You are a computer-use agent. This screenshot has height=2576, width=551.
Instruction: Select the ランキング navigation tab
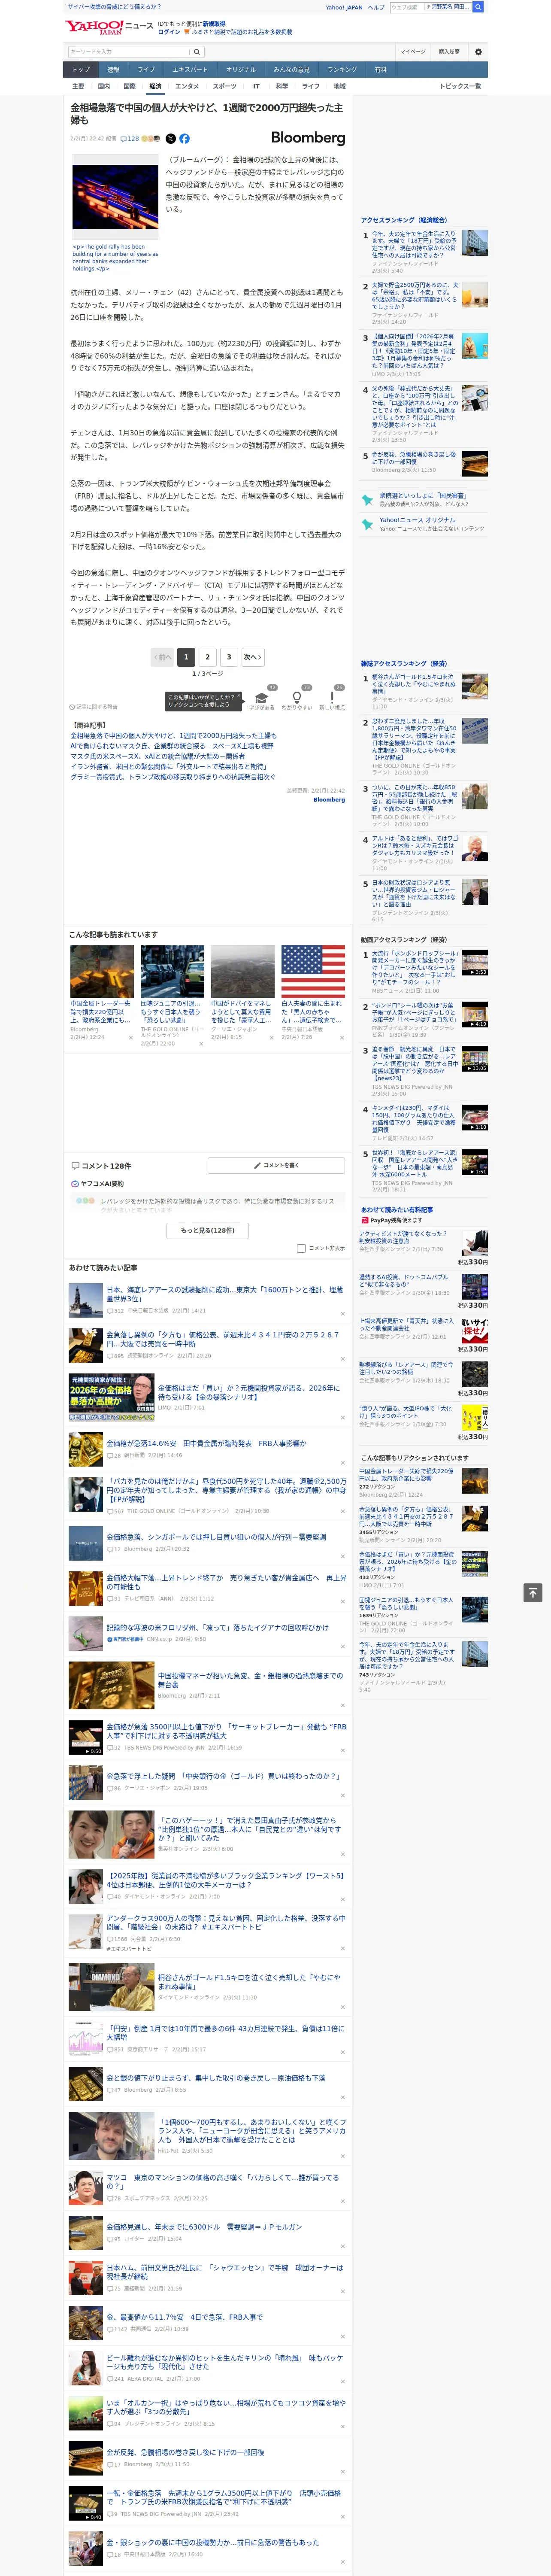pos(342,70)
